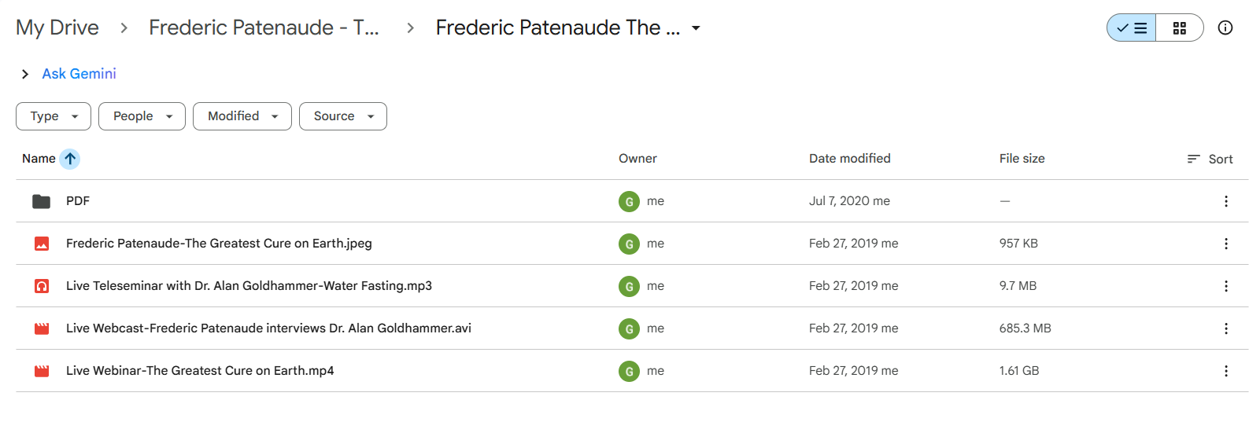Image resolution: width=1249 pixels, height=422 pixels.
Task: Click the Sort button
Action: tap(1210, 159)
